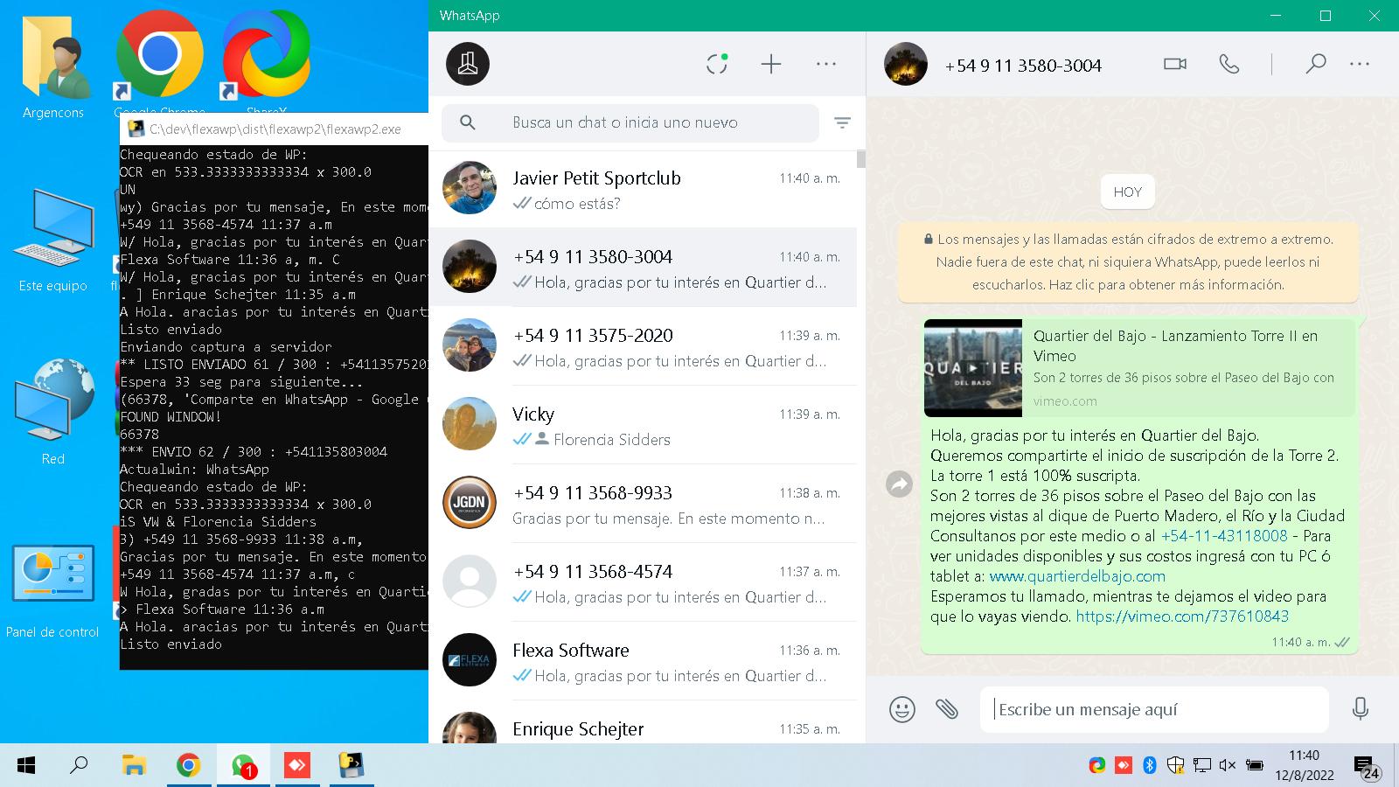Open chat with +54 9 11 3568-9933
This screenshot has height=787, width=1399.
[643, 504]
